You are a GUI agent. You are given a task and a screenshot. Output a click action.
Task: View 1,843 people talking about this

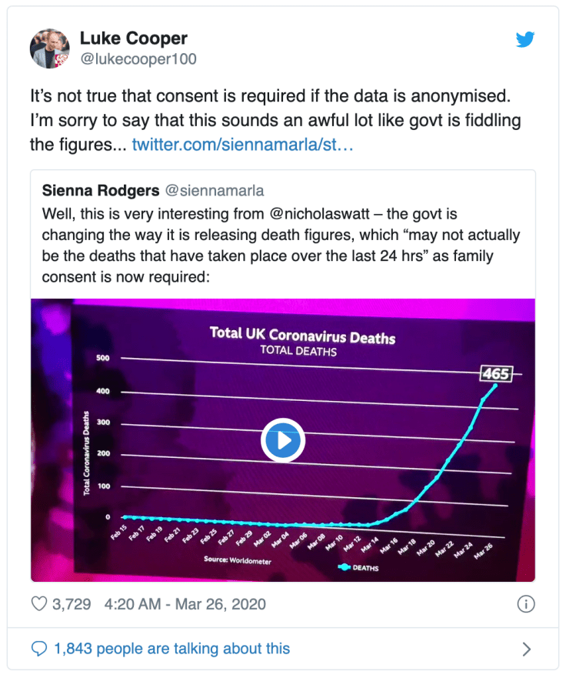point(171,649)
